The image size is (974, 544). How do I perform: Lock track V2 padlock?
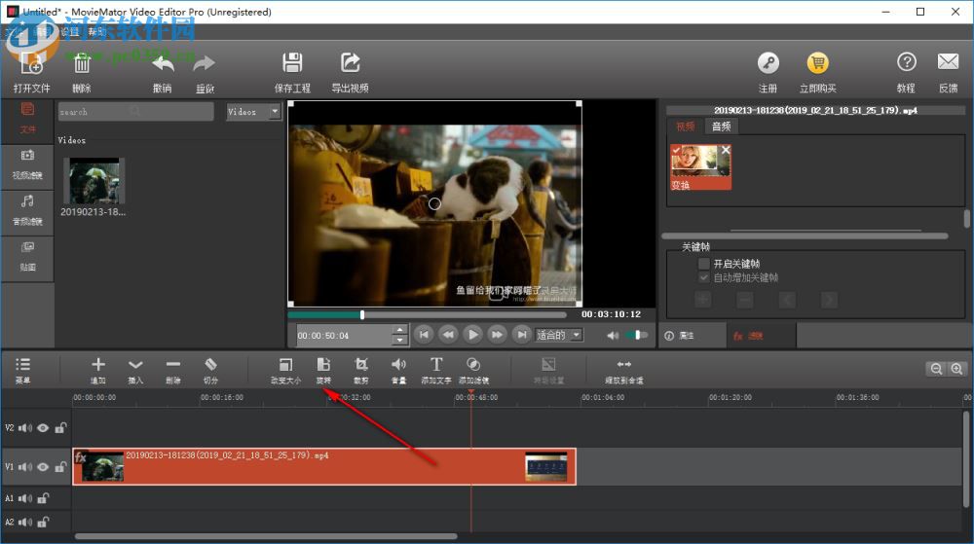60,428
